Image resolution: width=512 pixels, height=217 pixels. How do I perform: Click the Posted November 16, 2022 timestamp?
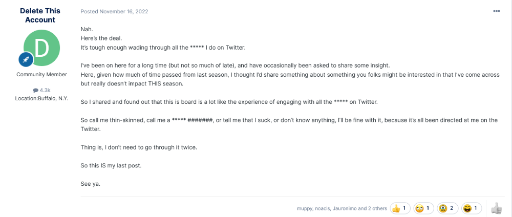(x=114, y=11)
